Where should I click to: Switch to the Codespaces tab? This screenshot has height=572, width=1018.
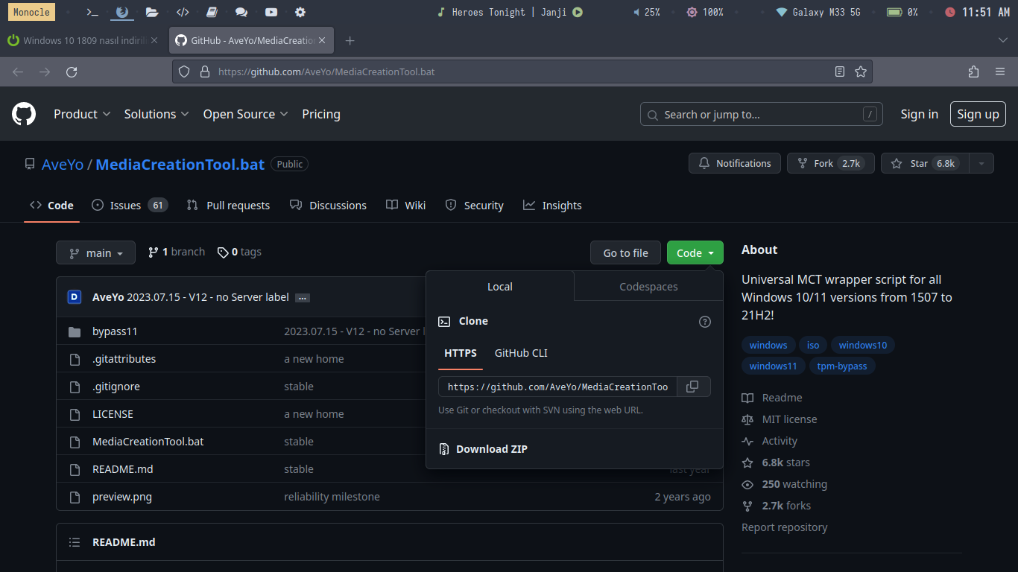[x=648, y=287]
